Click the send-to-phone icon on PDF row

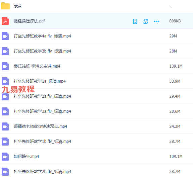tap(135, 21)
